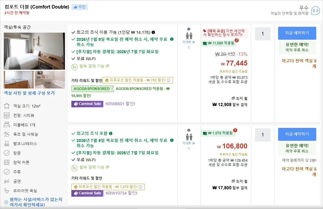Click the bathtub and shower icon
Screen dimensions: 323x209
(x=7, y=134)
